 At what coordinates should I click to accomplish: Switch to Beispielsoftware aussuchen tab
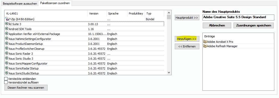point(20,4)
